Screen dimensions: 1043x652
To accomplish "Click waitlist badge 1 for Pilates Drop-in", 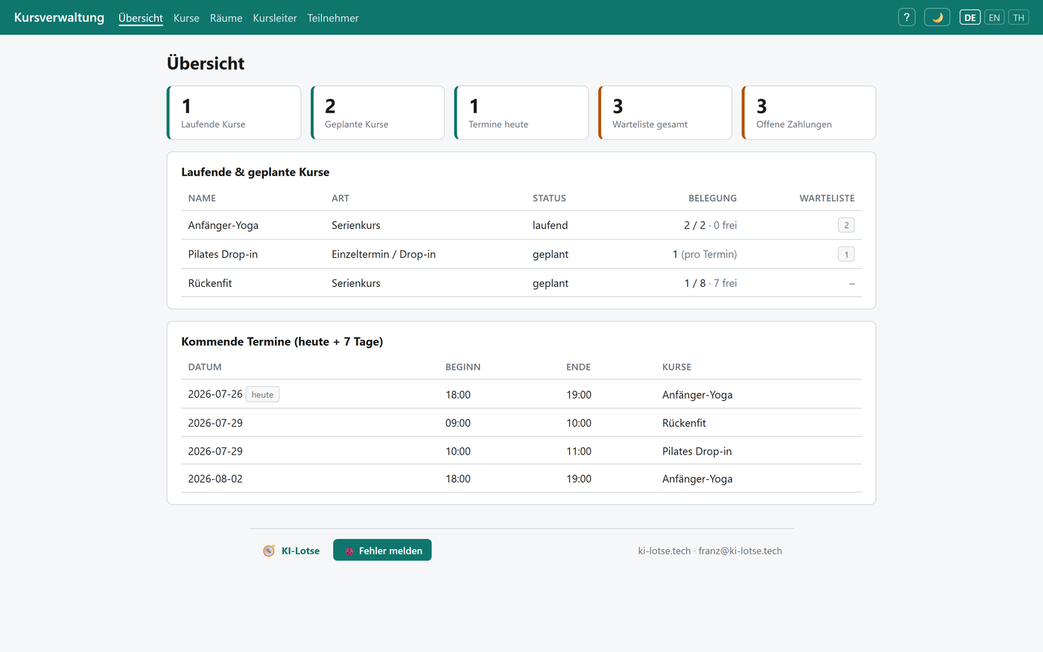I will 846,254.
